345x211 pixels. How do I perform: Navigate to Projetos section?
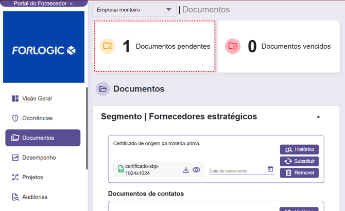pyautogui.click(x=33, y=177)
